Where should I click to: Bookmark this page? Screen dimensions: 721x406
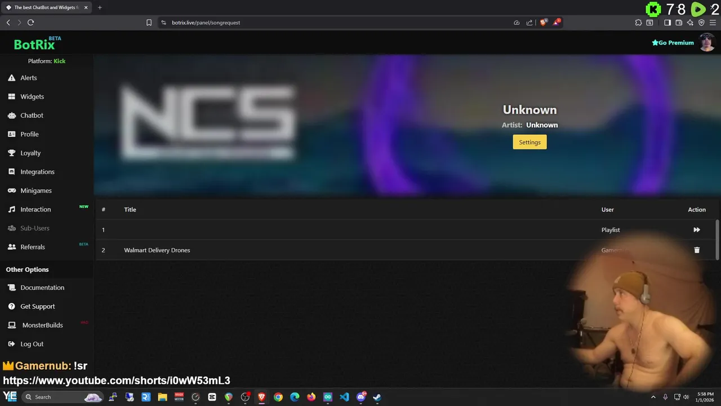pyautogui.click(x=149, y=23)
